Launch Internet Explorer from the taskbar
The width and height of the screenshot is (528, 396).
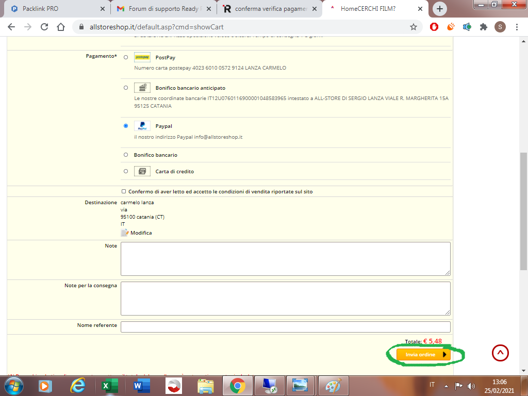[78, 386]
